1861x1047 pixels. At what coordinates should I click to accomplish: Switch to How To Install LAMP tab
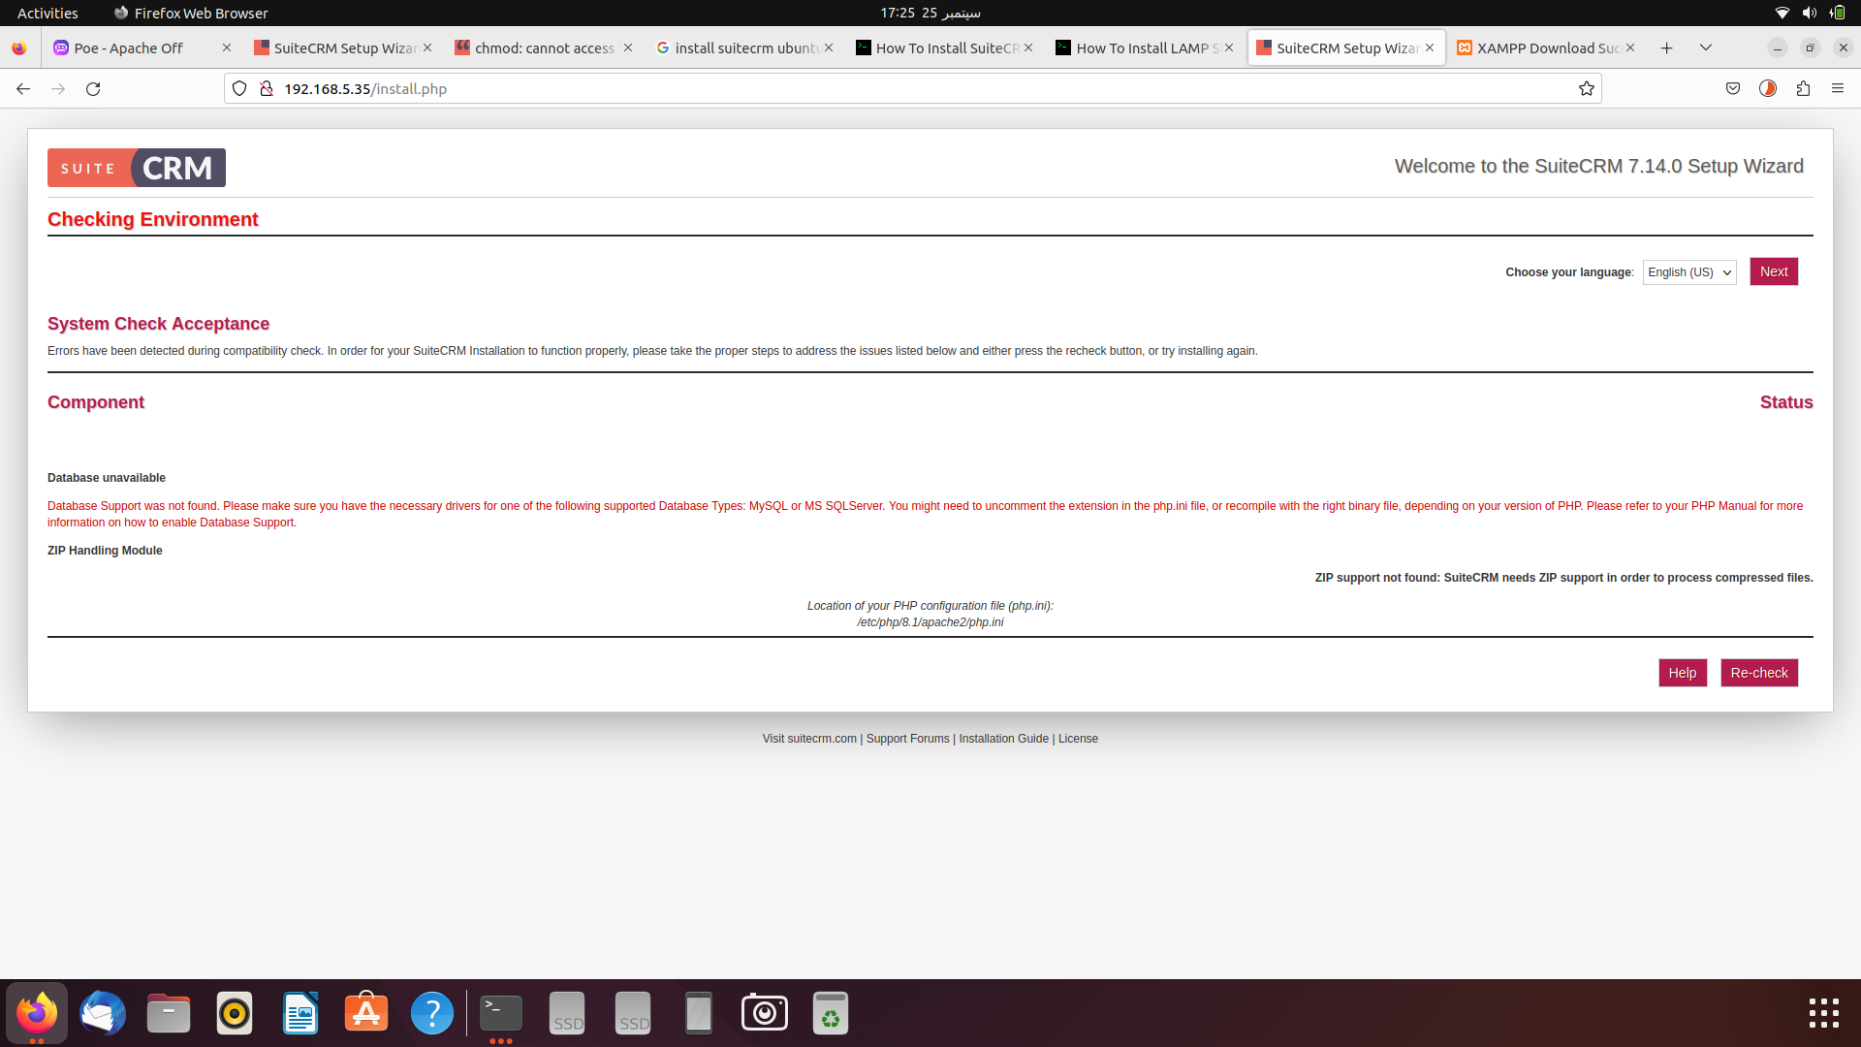pos(1147,48)
